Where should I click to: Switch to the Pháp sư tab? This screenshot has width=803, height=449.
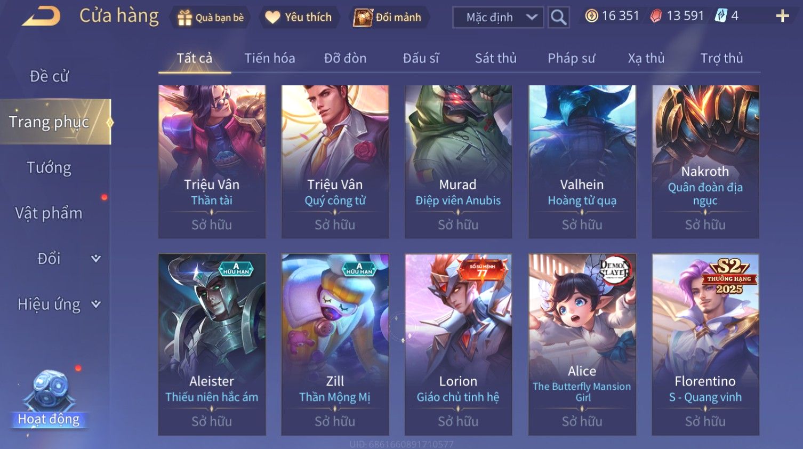point(572,58)
